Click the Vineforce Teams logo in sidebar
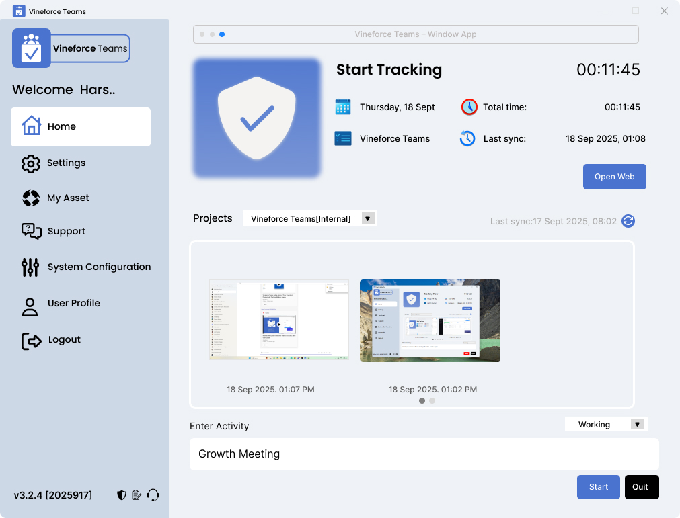The height and width of the screenshot is (518, 680). click(71, 48)
